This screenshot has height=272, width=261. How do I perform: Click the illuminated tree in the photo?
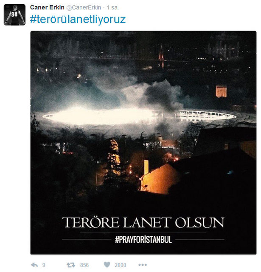(x=114, y=157)
